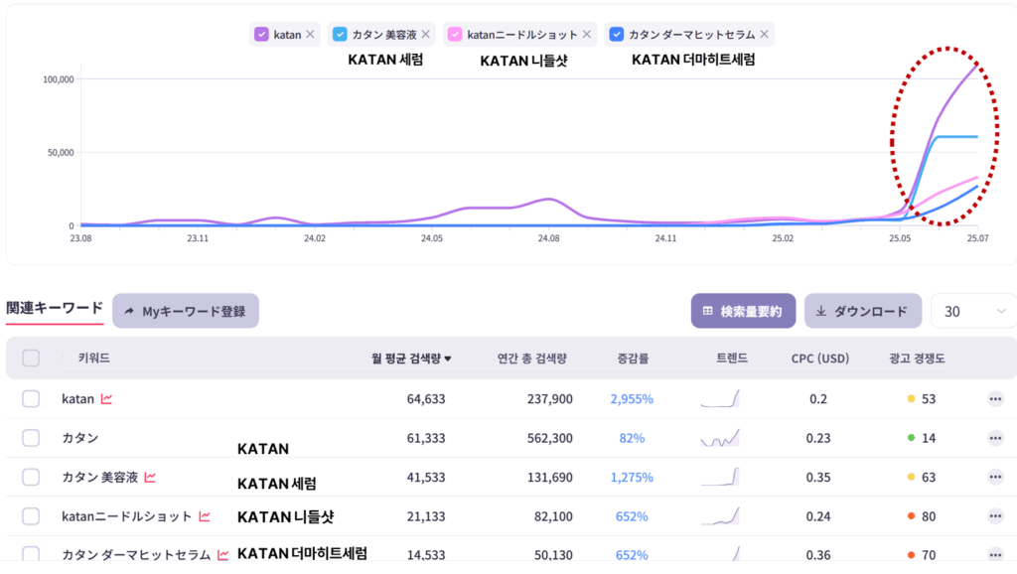
Task: Switch to the 関連キーワード tab
Action: [x=55, y=308]
